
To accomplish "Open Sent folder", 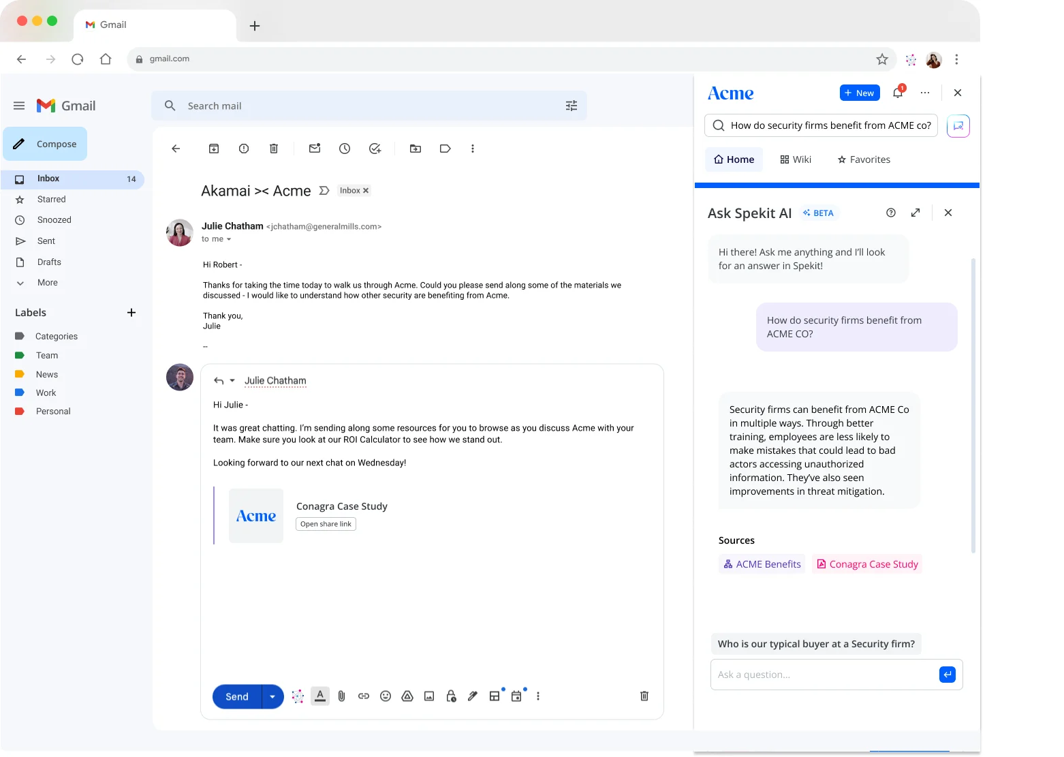I will coord(46,241).
